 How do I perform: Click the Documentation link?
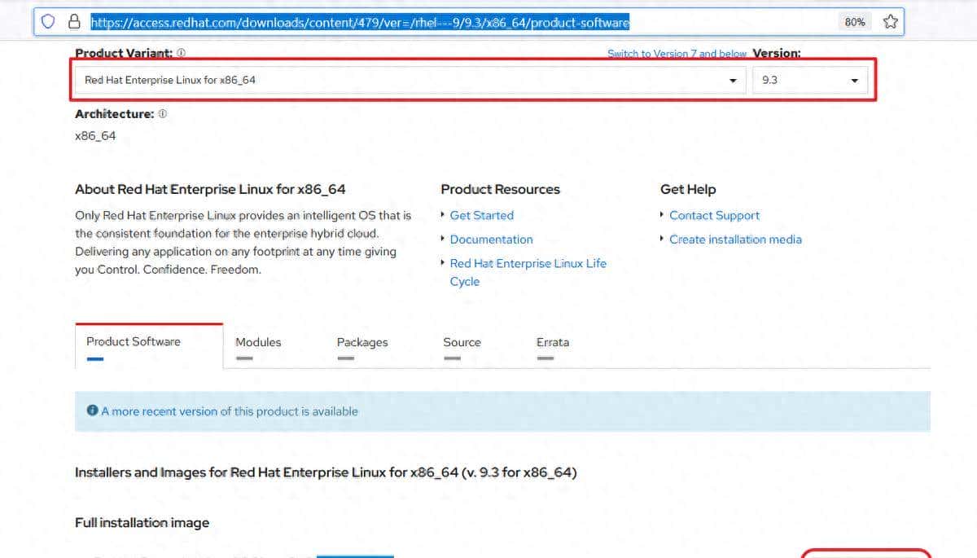tap(491, 239)
